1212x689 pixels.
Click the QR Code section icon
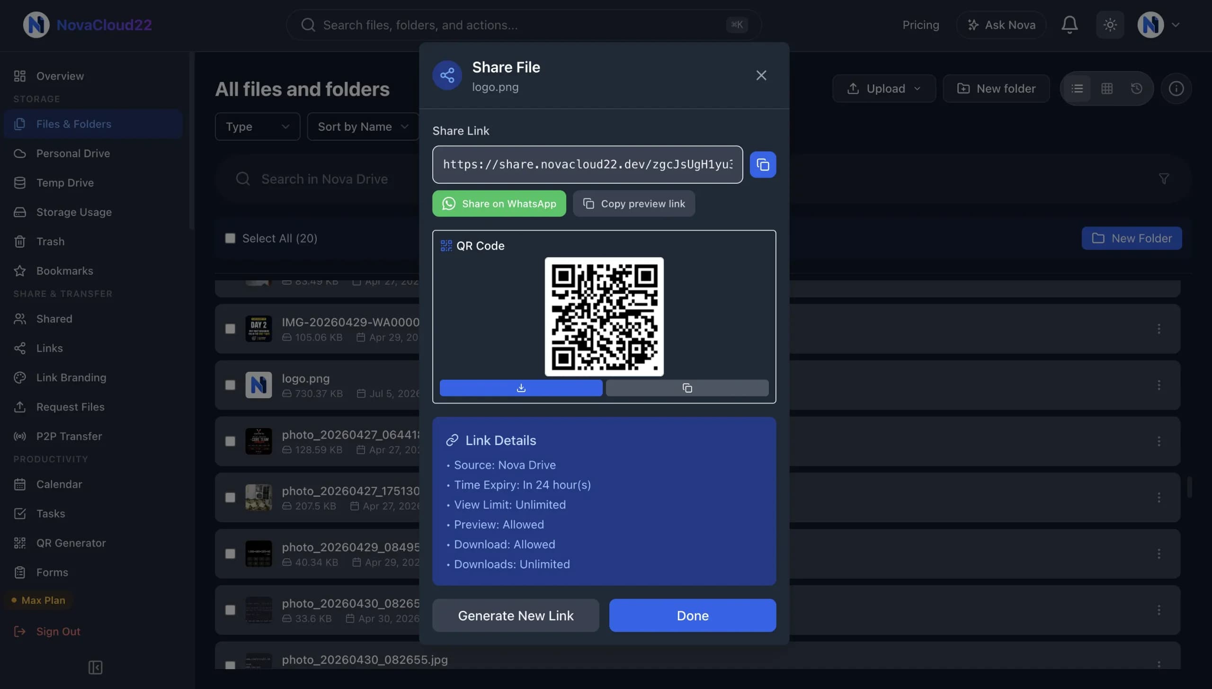(446, 245)
